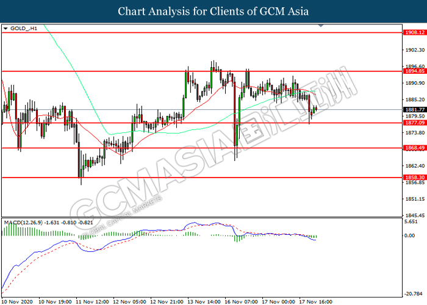Click the 5.651 MACD scale value
Viewport: 427px width, 305px height.
411,221
